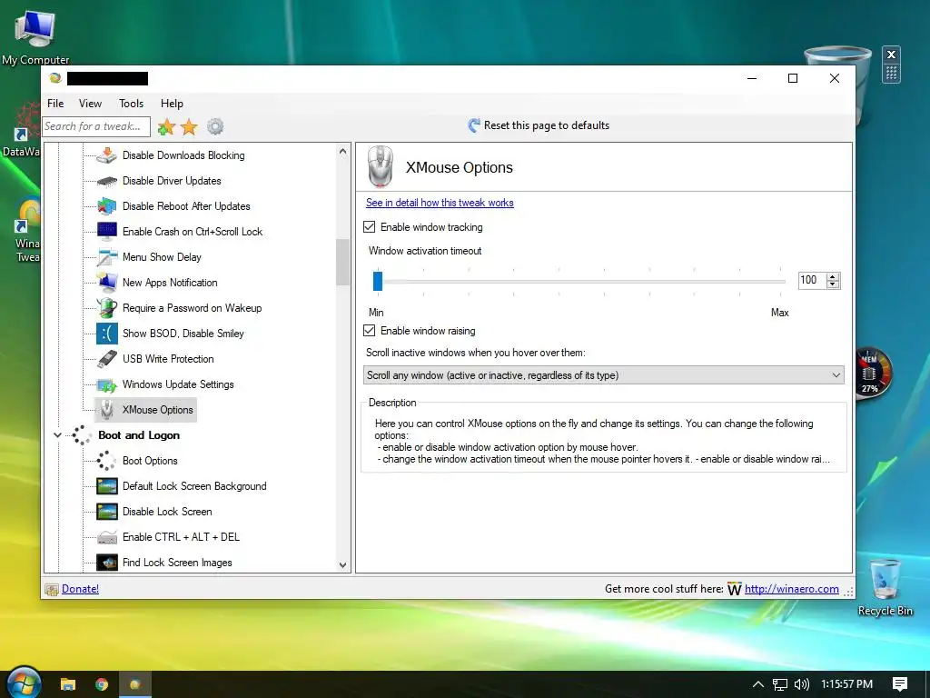Click the taskbar clock showing 1:15:57 PM

click(846, 684)
